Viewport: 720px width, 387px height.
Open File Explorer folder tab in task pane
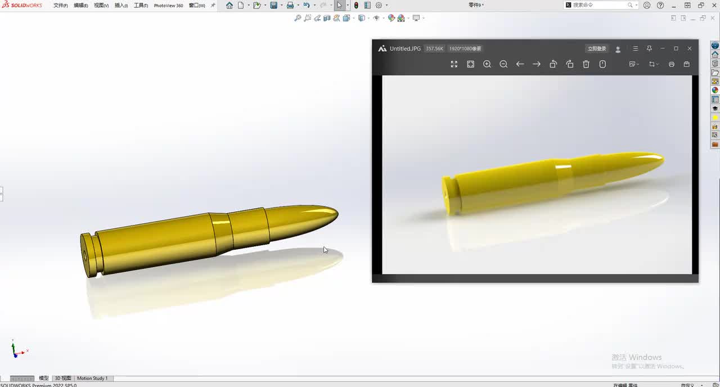coord(715,73)
